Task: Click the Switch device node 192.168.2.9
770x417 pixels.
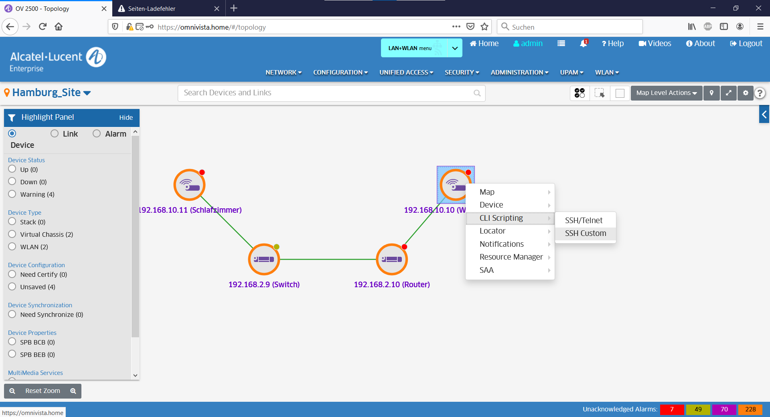Action: pos(264,260)
